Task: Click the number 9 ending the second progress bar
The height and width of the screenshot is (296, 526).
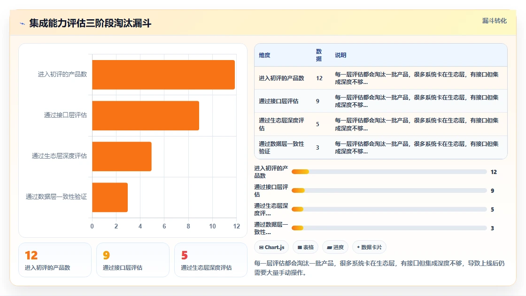Action: pos(493,191)
